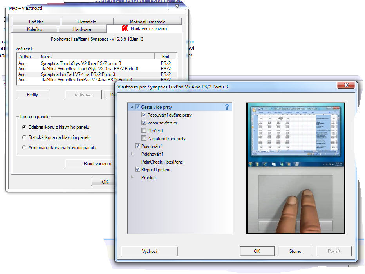The image size is (365, 274).
Task: Select the Polohování tree label
Action: tap(152, 154)
